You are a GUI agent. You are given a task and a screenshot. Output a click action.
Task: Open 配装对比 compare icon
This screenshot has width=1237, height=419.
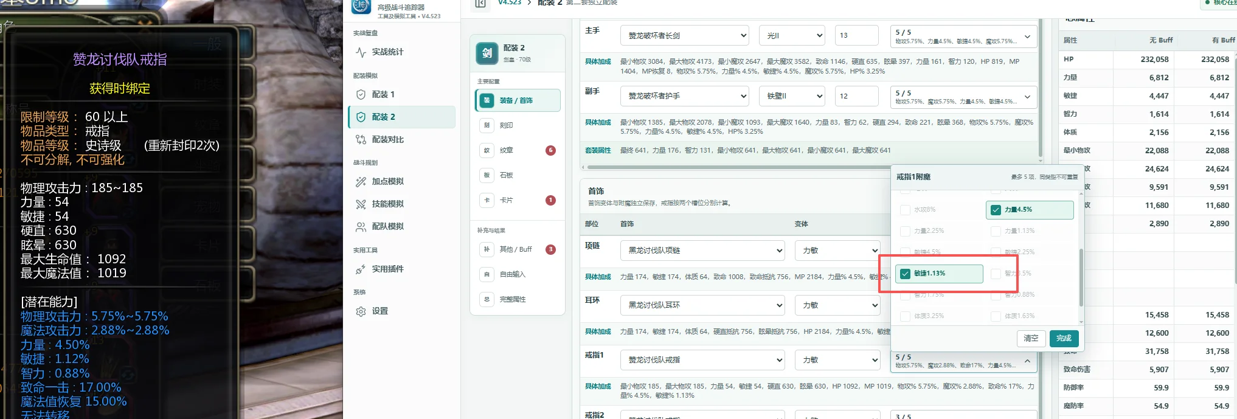click(361, 140)
